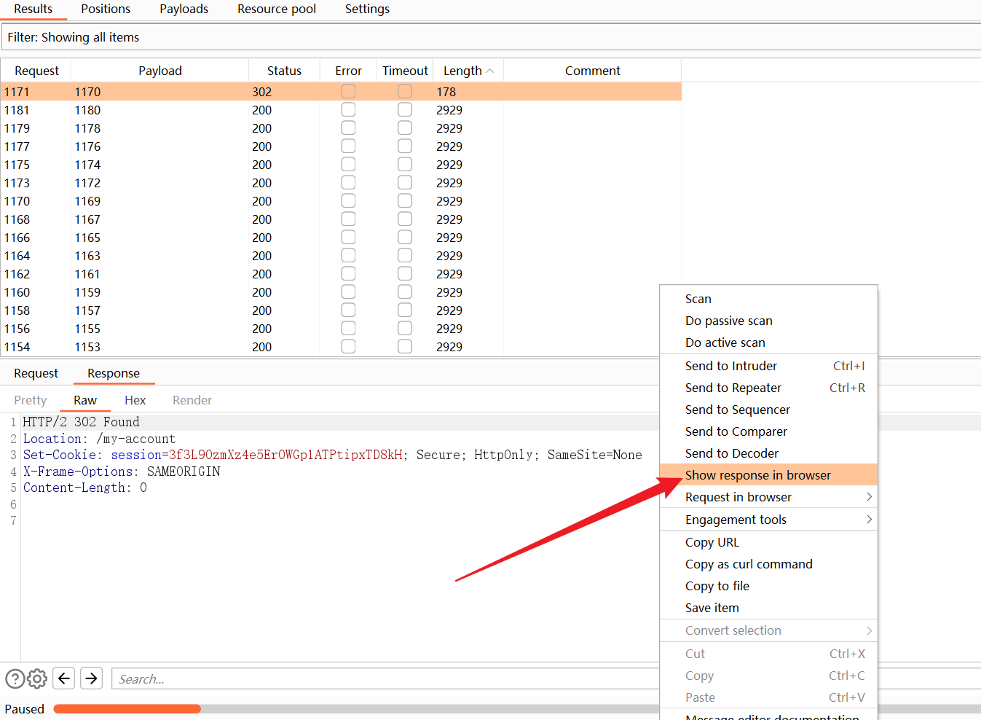Tick Error checkbox for request 1171
981x720 pixels.
348,92
